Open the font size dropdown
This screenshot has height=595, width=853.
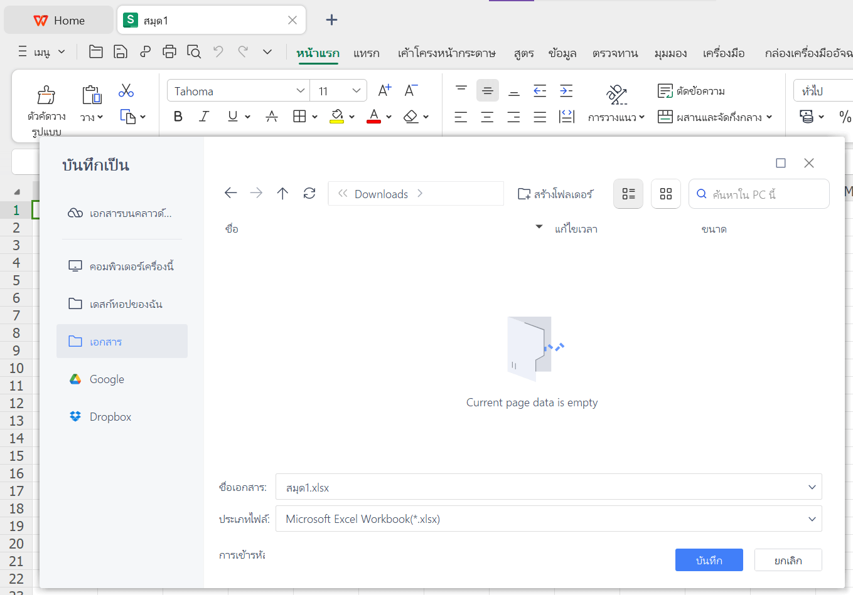coord(356,90)
